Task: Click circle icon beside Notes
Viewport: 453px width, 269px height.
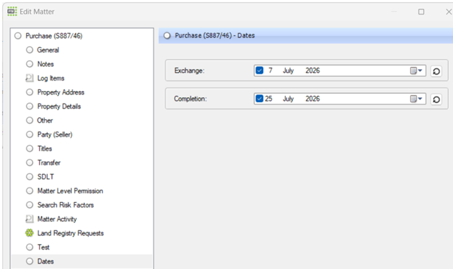Action: [30, 63]
